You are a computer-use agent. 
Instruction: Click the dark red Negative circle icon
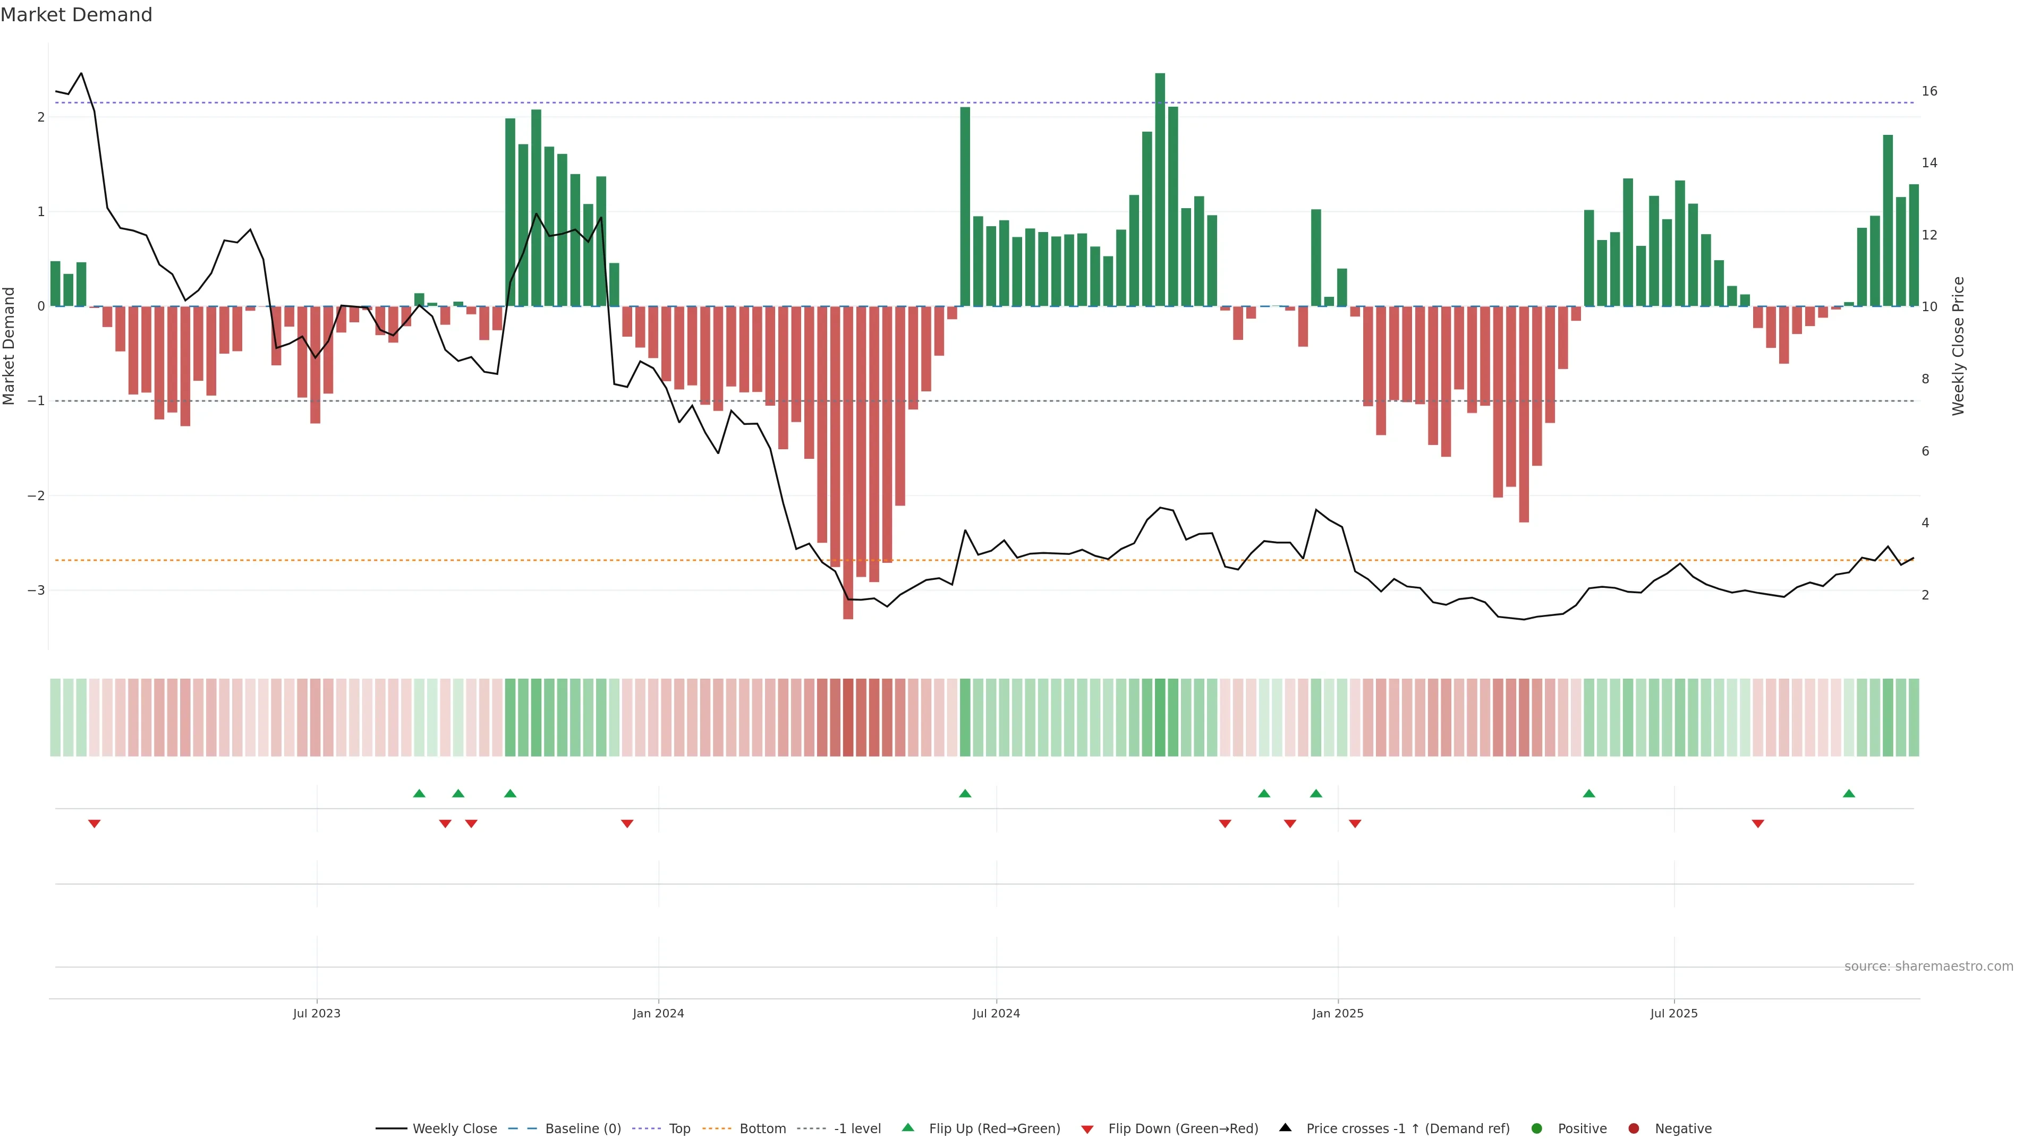(x=1634, y=1128)
